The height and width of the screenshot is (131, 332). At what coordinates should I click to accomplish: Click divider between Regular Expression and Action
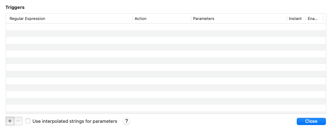pyautogui.click(x=133, y=19)
